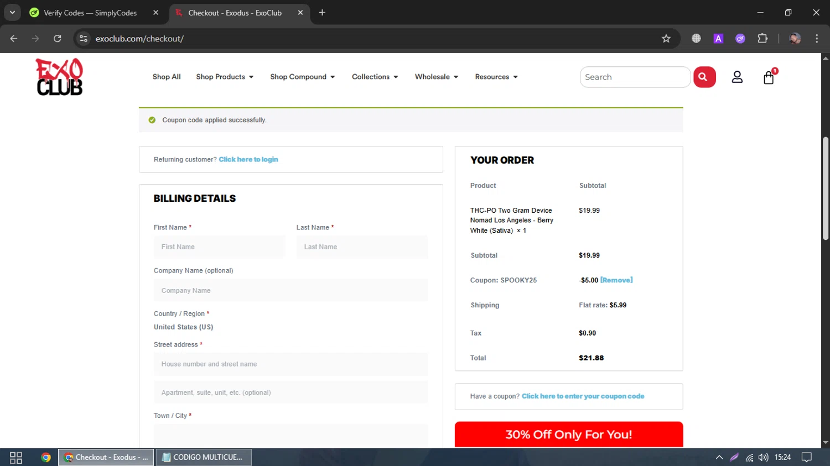Expand the Shop Products menu
This screenshot has width=830, height=466.
click(225, 77)
